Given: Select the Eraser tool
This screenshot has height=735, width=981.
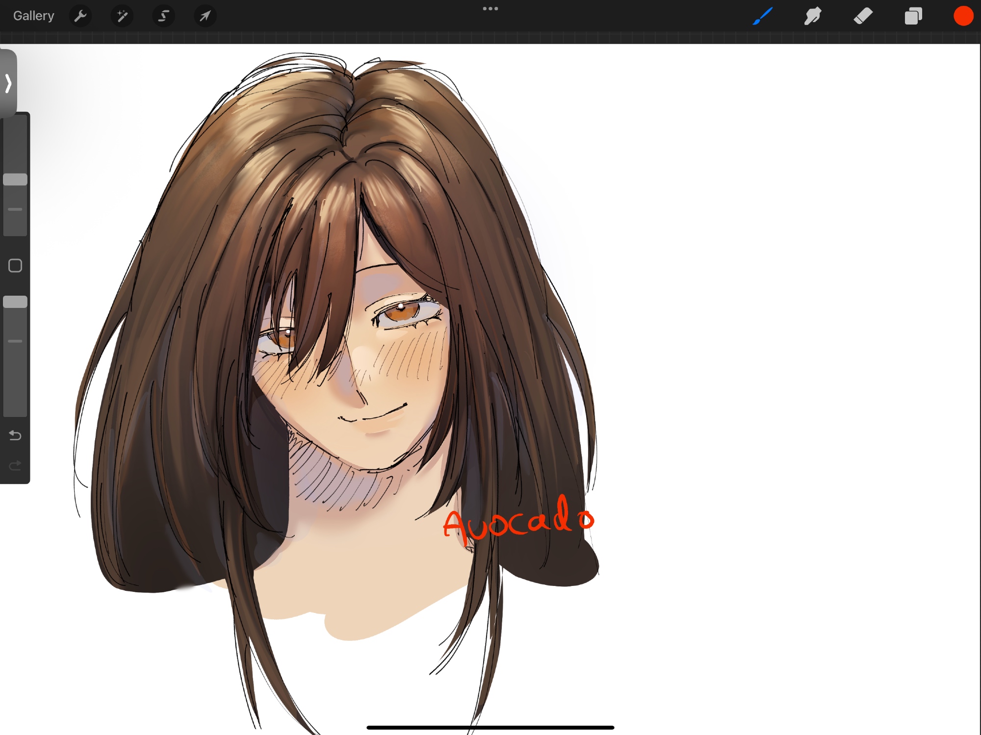Looking at the screenshot, I should click(863, 16).
